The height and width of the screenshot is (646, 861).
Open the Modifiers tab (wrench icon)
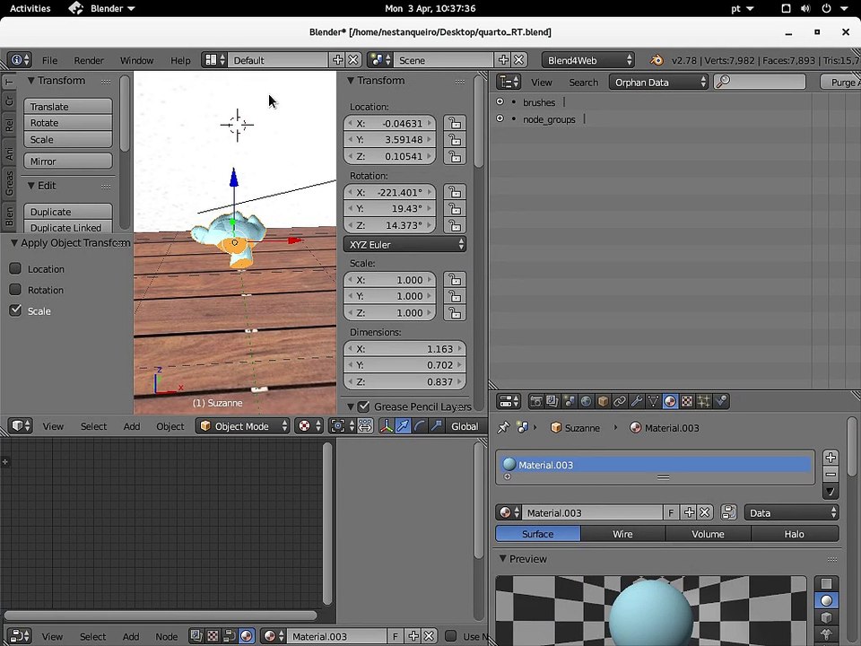tap(637, 402)
